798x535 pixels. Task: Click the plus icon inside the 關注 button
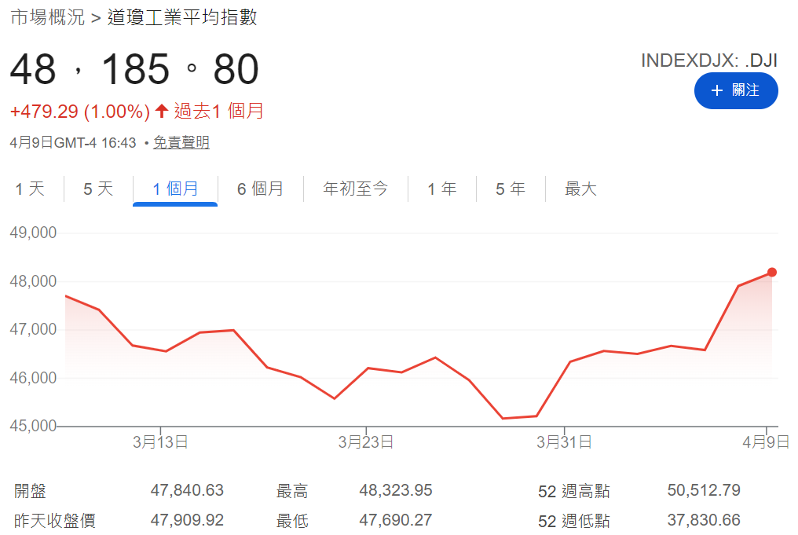click(x=716, y=90)
